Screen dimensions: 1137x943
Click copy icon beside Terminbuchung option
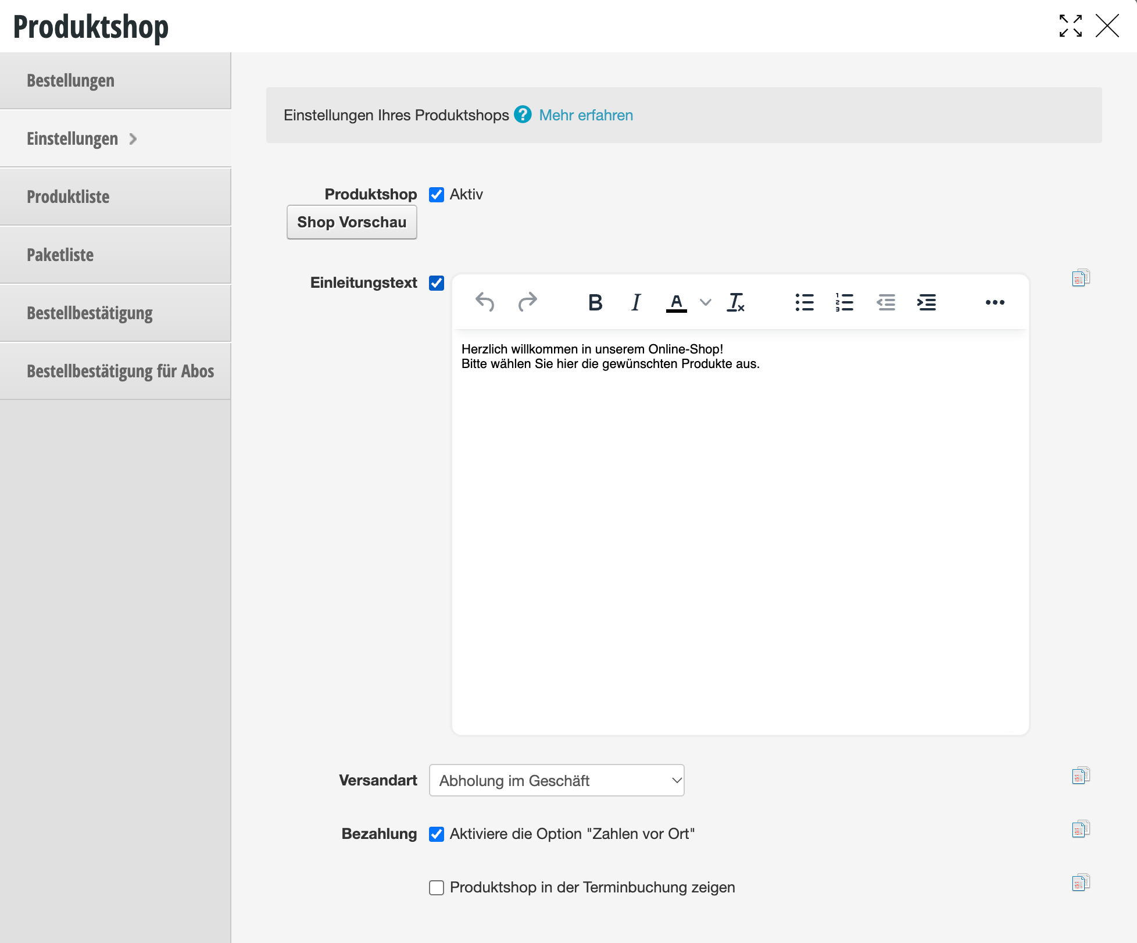click(1081, 882)
